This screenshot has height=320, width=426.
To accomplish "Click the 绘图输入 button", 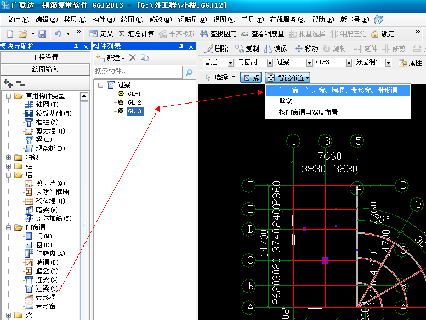I will (x=45, y=70).
